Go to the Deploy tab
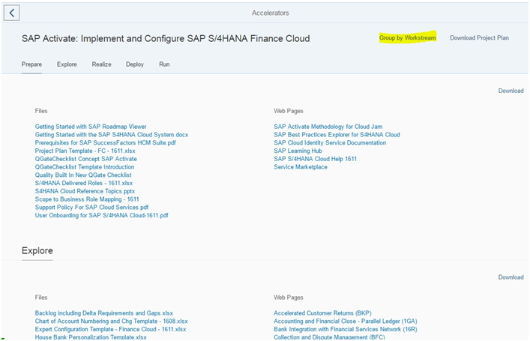 tap(134, 64)
